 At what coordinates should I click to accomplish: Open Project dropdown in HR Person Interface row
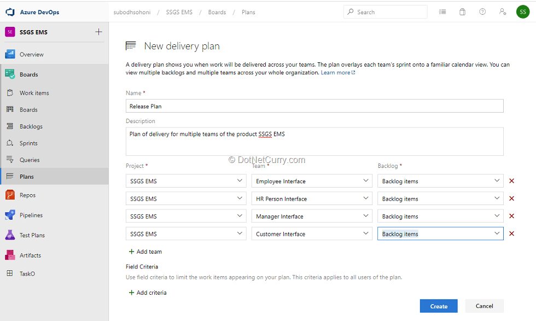186,199
